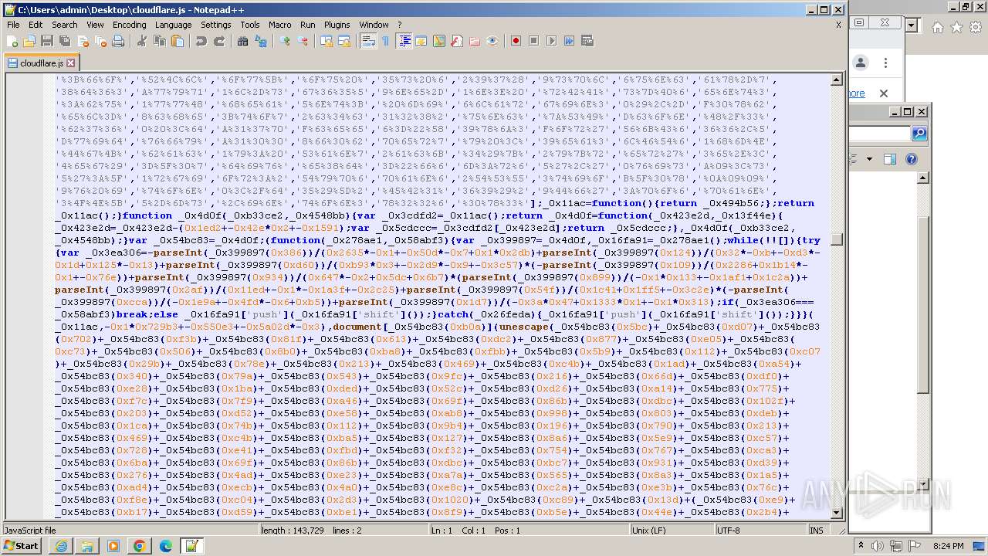This screenshot has width=988, height=556.
Task: Click the Stop Recording macro icon
Action: point(534,41)
